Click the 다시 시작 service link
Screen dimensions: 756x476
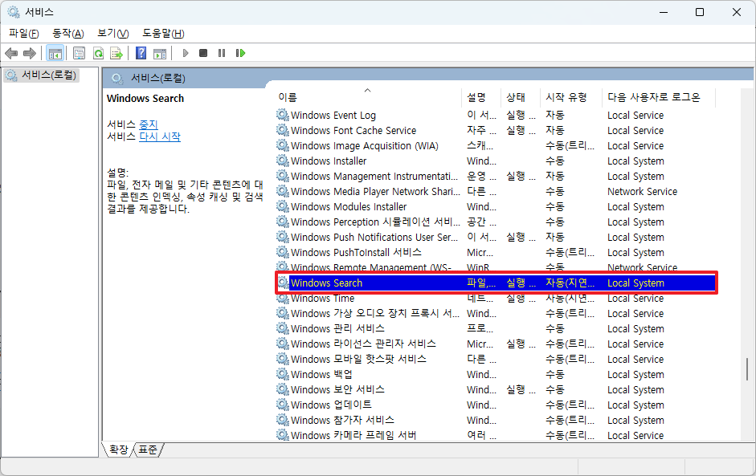[160, 136]
